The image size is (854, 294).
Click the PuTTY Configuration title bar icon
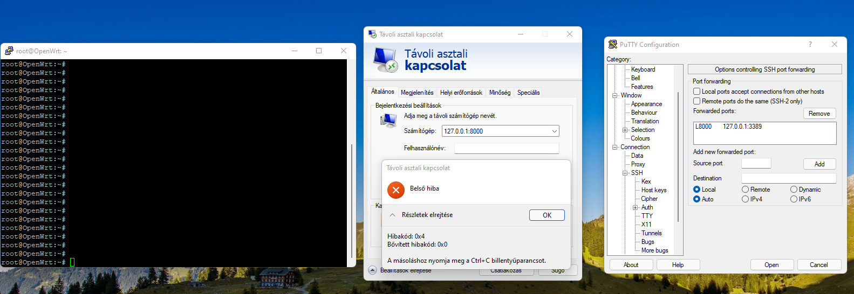click(613, 44)
